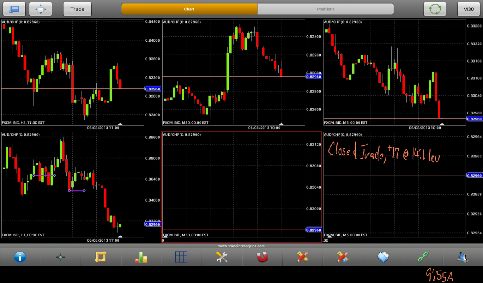The image size is (483, 283).
Task: Select the top AUD/CHF M30 chart panel
Action: point(233,73)
